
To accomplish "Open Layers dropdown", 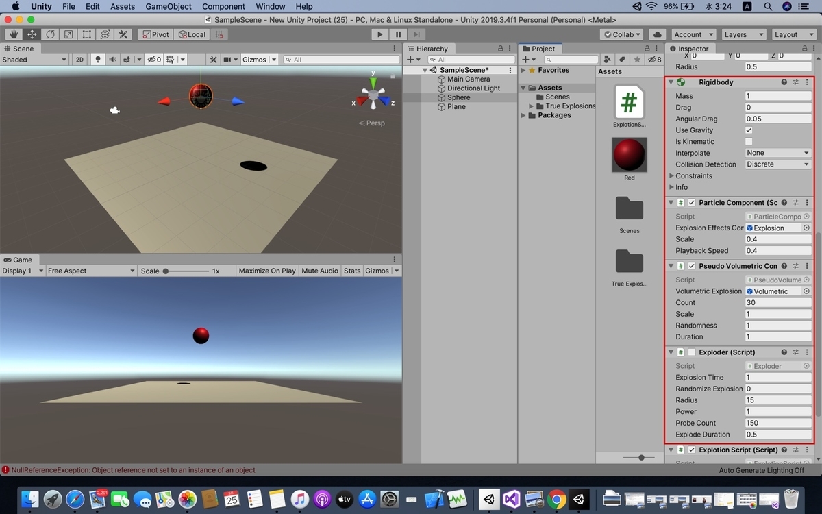I will tap(743, 34).
